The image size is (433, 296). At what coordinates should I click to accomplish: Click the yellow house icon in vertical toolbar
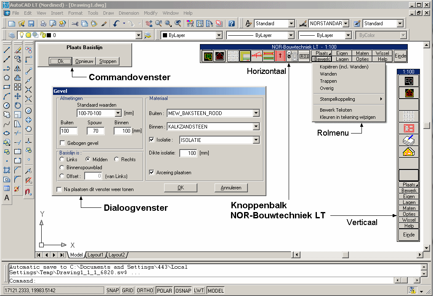pyautogui.click(x=409, y=152)
